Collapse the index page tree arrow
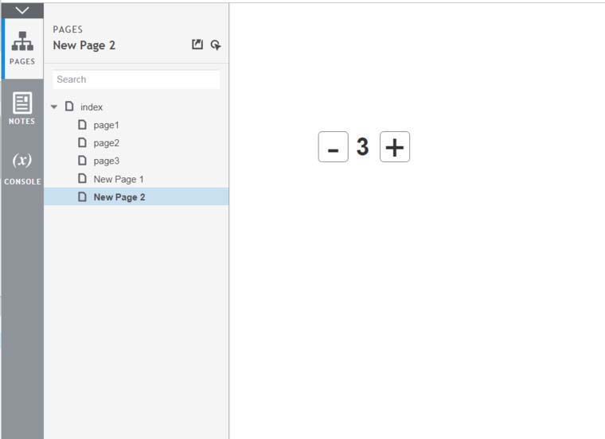Viewport: 605px width, 439px height. click(x=54, y=107)
